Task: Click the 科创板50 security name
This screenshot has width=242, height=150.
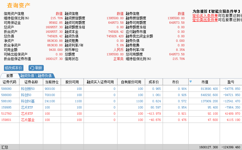Action: coord(28,89)
